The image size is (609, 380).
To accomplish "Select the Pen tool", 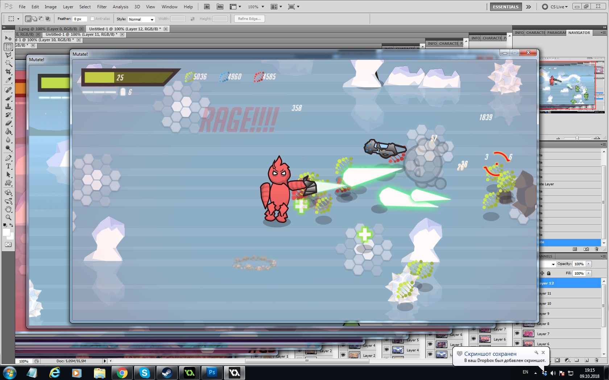I will click(8, 158).
